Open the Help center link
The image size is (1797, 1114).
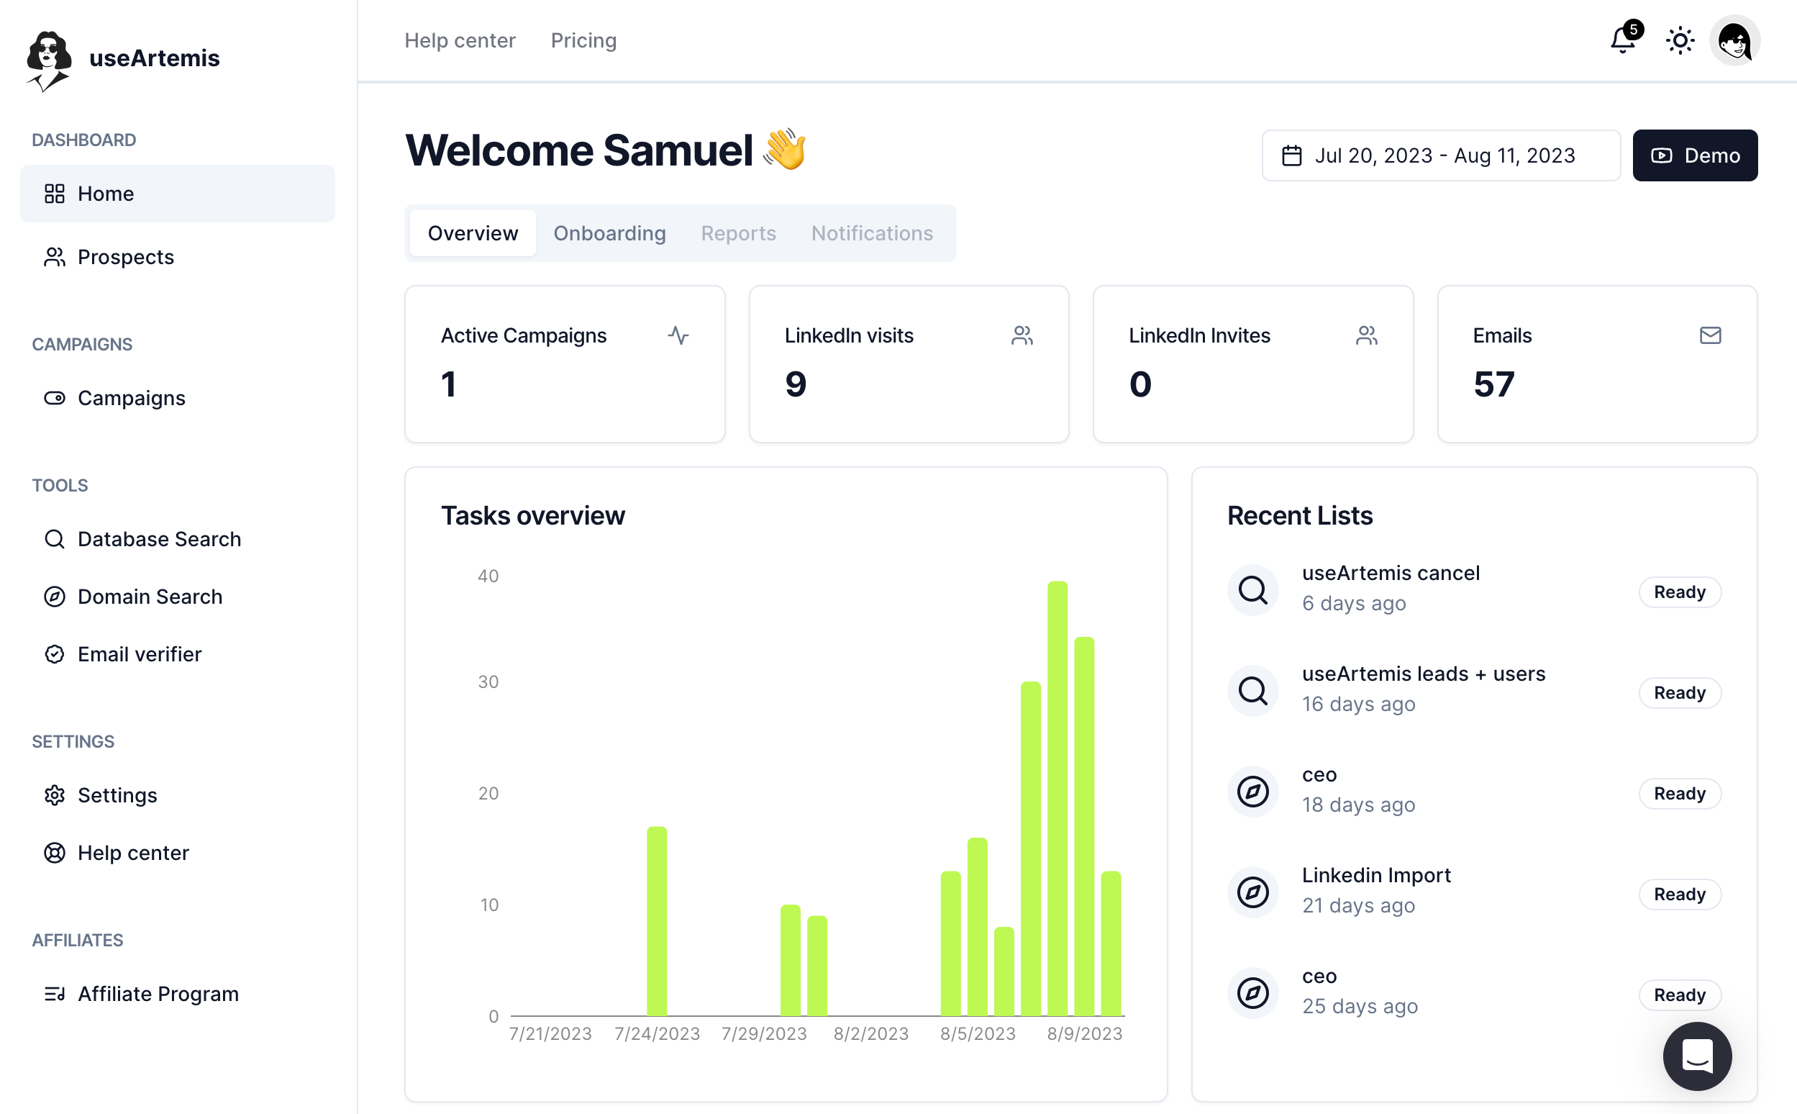tap(461, 40)
